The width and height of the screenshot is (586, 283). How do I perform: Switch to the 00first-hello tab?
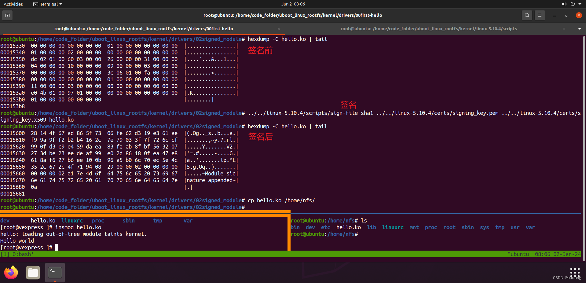144,29
